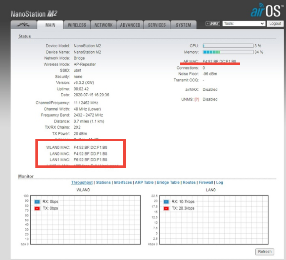Image resolution: width=286 pixels, height=260 pixels.
Task: Click the NanoStation M2 header title
Action: 34,14
